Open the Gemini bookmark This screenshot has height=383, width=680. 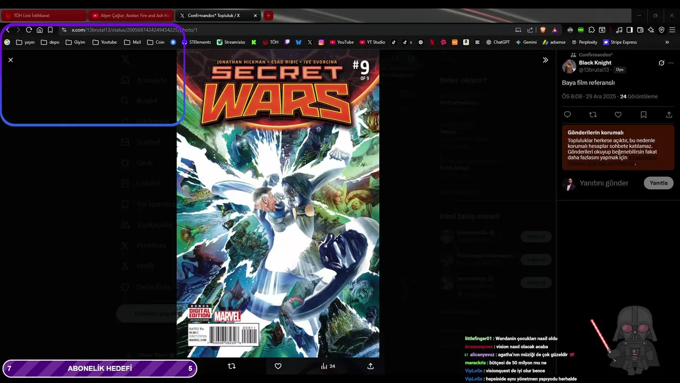[526, 42]
